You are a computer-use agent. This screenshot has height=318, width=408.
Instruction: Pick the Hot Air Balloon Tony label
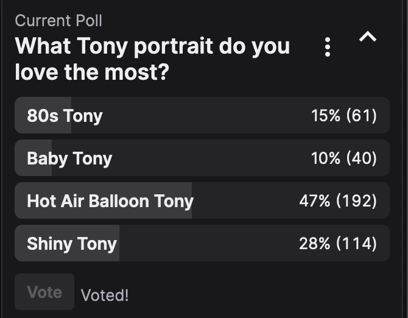[x=110, y=201]
